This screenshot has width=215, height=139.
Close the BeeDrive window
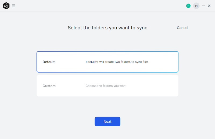pyautogui.click(x=209, y=6)
